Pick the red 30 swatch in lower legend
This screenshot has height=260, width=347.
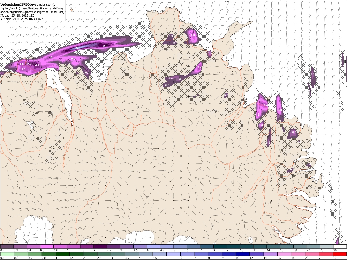click(x=340, y=254)
